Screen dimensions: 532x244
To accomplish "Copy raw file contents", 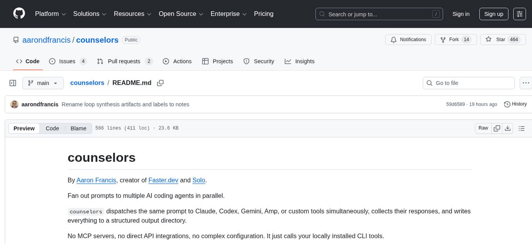I will click(497, 128).
